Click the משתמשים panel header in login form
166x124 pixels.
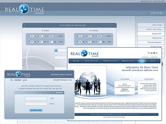(x=39, y=93)
